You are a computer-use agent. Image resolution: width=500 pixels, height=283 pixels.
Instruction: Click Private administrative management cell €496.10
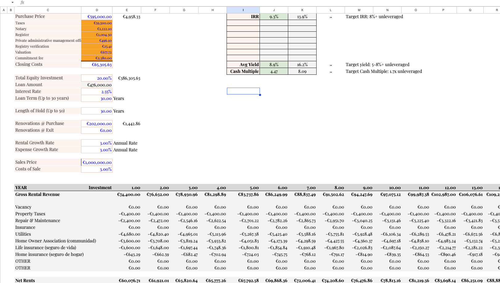97,41
